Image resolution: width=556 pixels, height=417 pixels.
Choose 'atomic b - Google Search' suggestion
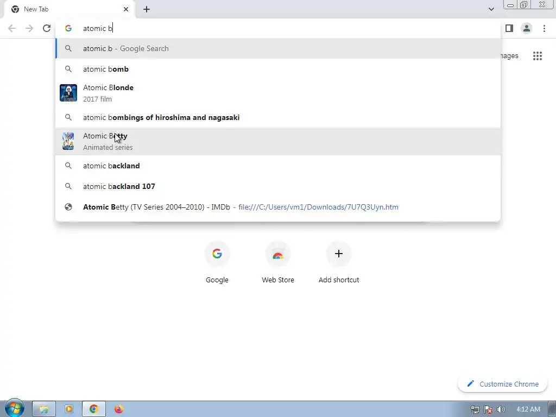coord(278,48)
